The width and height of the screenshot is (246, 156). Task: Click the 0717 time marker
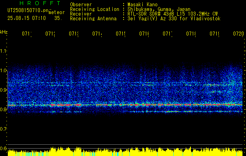coord(167,34)
